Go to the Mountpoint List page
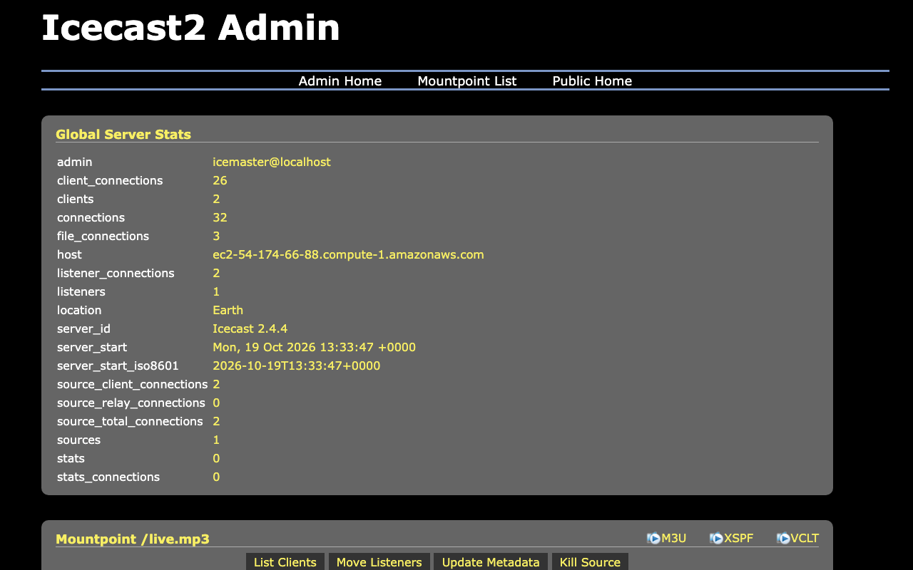The height and width of the screenshot is (570, 913). click(x=467, y=81)
